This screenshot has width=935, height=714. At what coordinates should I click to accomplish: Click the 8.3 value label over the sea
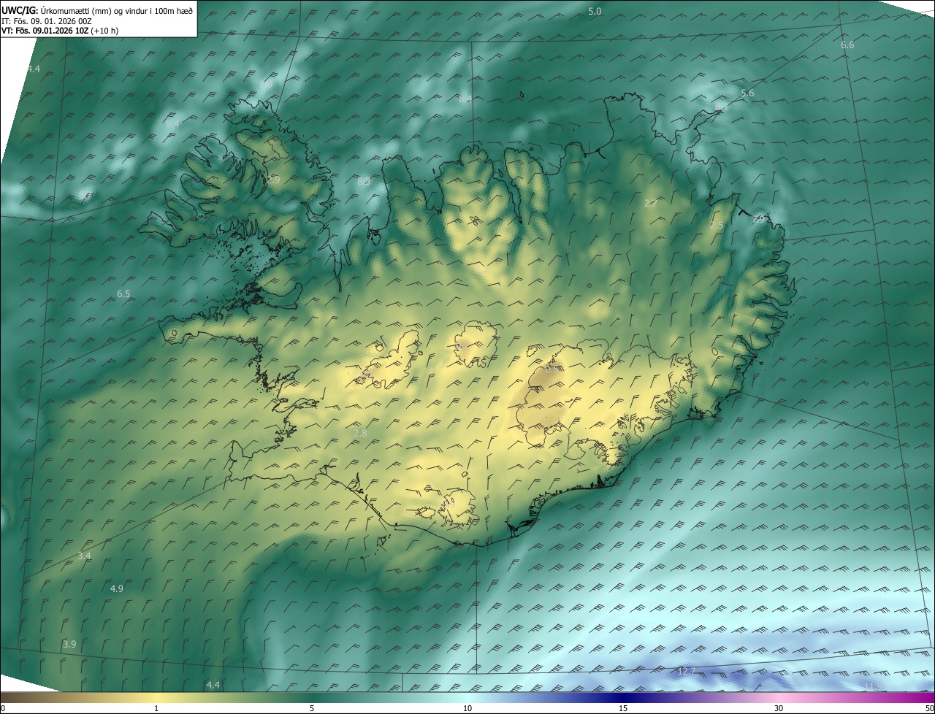[364, 181]
